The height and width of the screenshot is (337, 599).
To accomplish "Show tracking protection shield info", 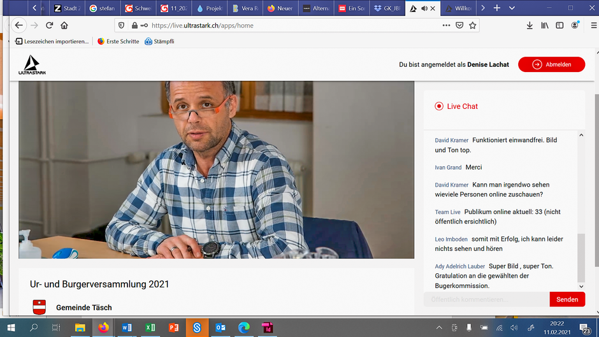I will [x=121, y=25].
